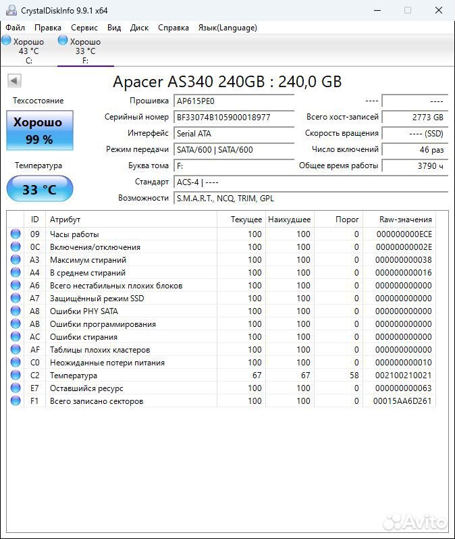The height and width of the screenshot is (539, 455).
Task: Open the Вид menu
Action: 114,28
